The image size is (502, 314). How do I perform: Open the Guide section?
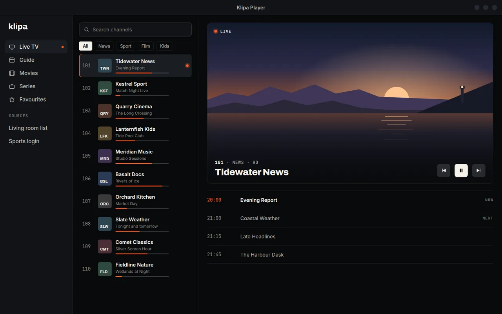36,60
